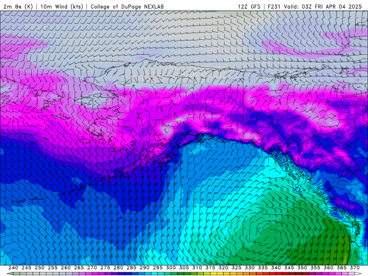This screenshot has height=276, width=368.
Task: Click the 245 value on color scale
Action: click(x=26, y=268)
